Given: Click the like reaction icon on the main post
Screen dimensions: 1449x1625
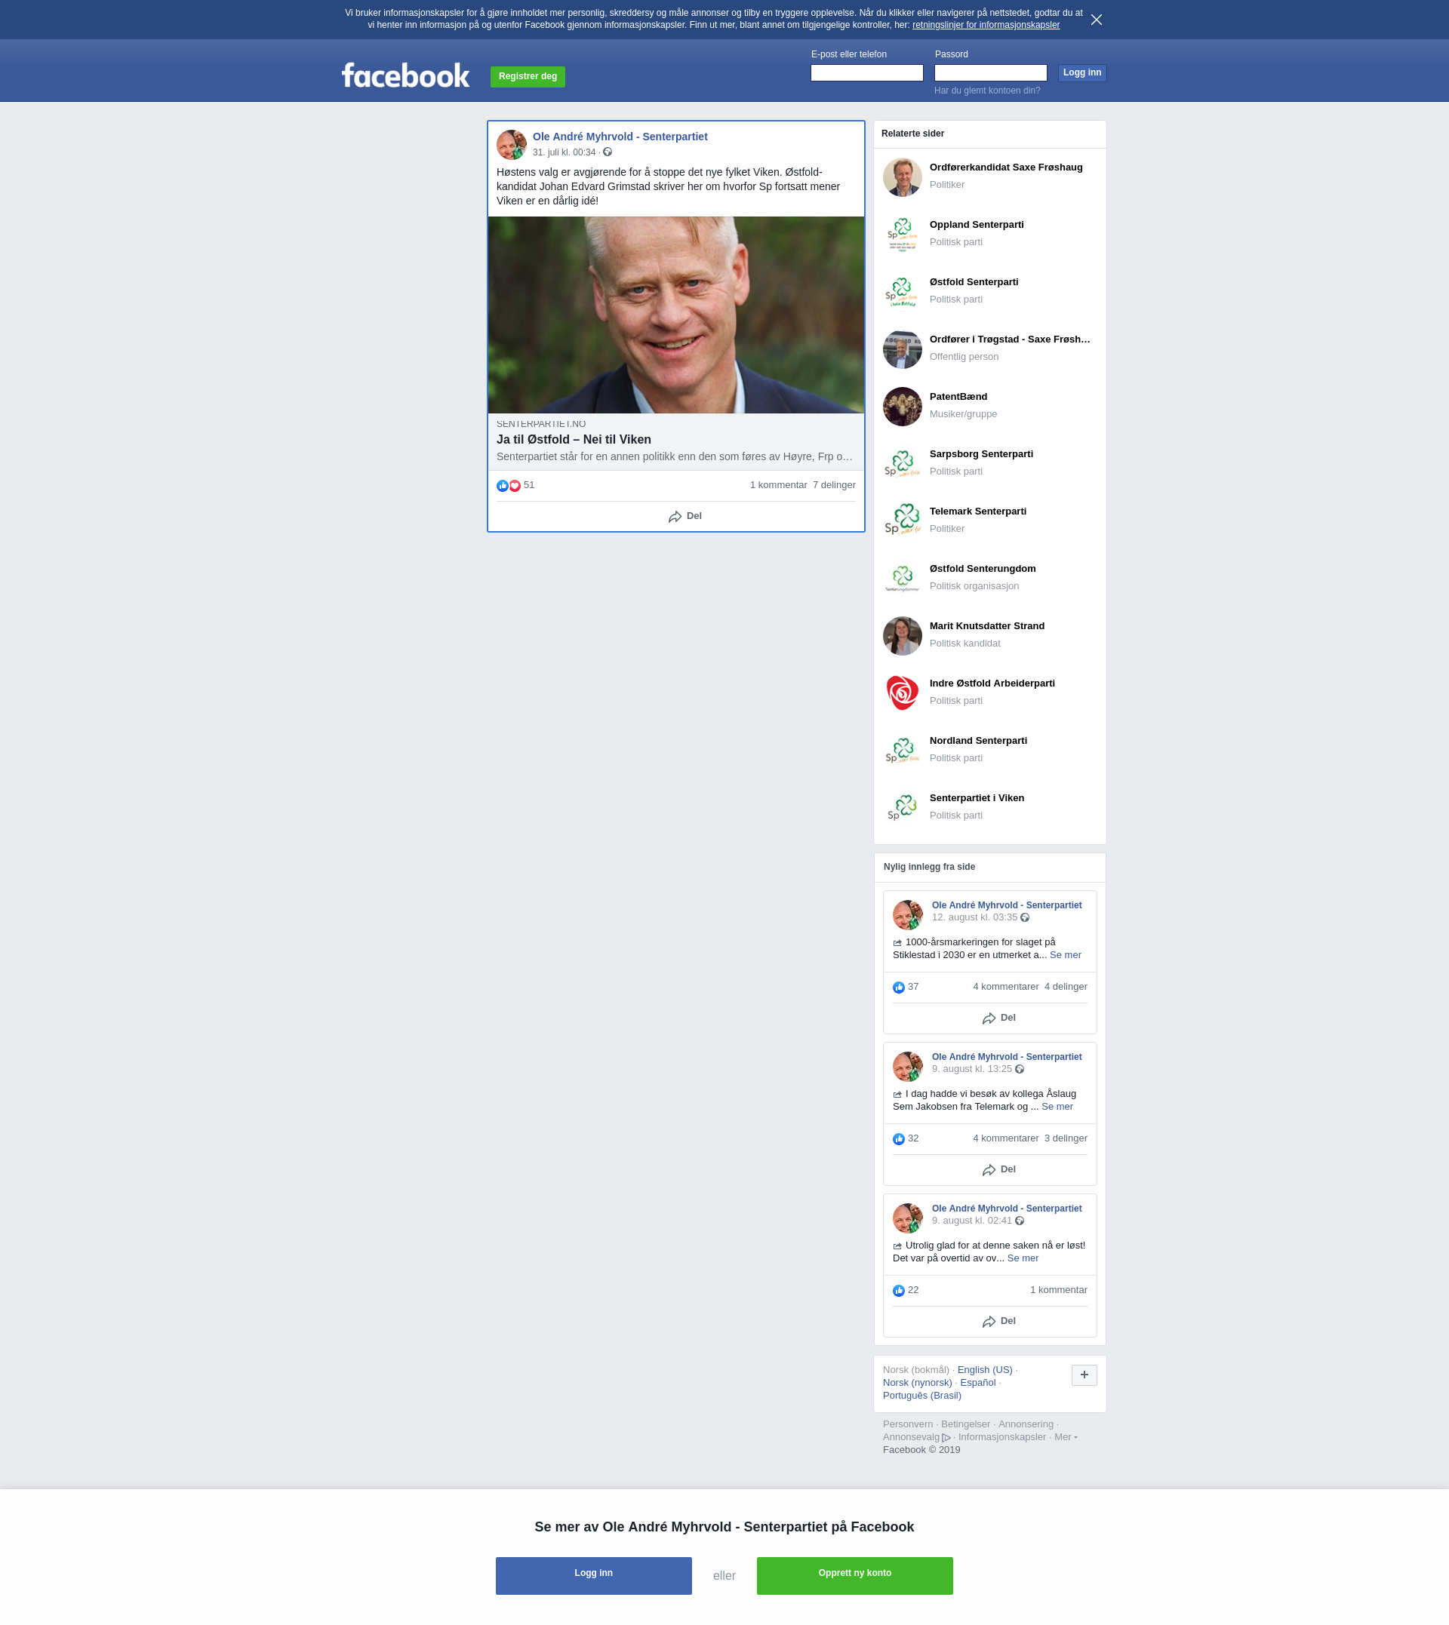Looking at the screenshot, I should click(x=503, y=485).
